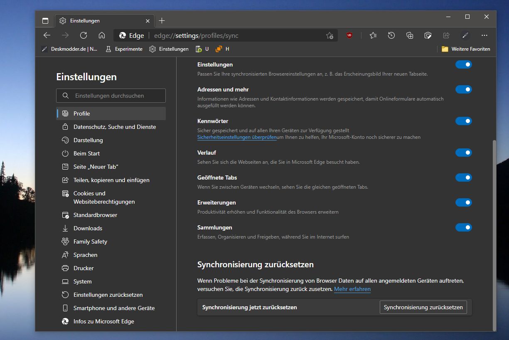Add this page to favorites star icon
The height and width of the screenshot is (340, 509).
[329, 35]
